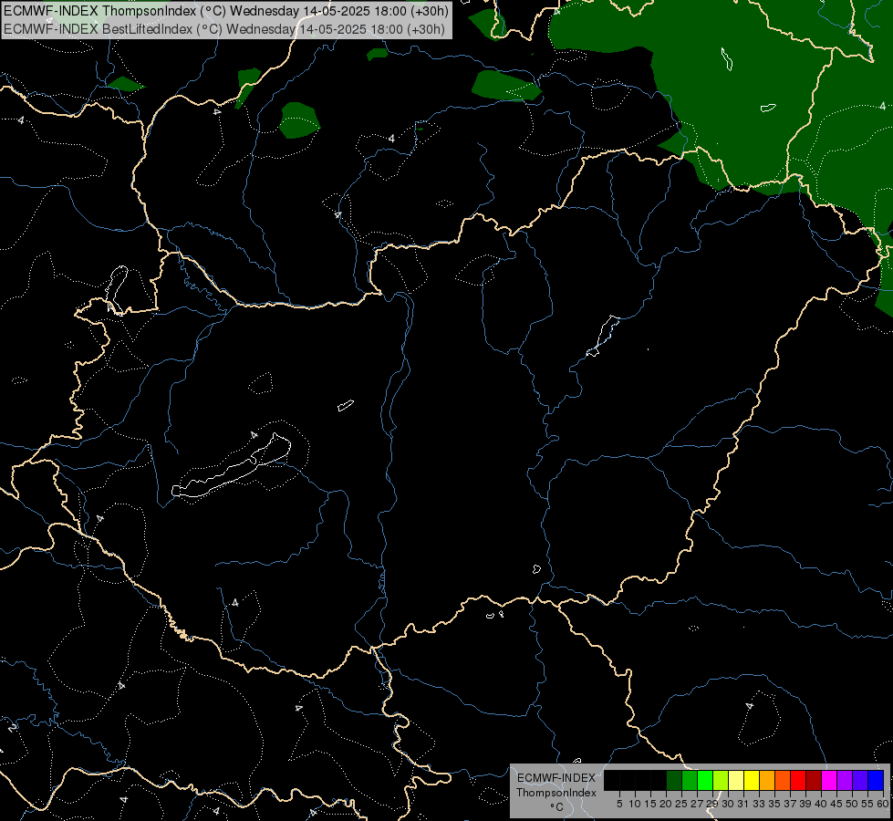Select the red 37-39 legend swatch

pyautogui.click(x=798, y=780)
